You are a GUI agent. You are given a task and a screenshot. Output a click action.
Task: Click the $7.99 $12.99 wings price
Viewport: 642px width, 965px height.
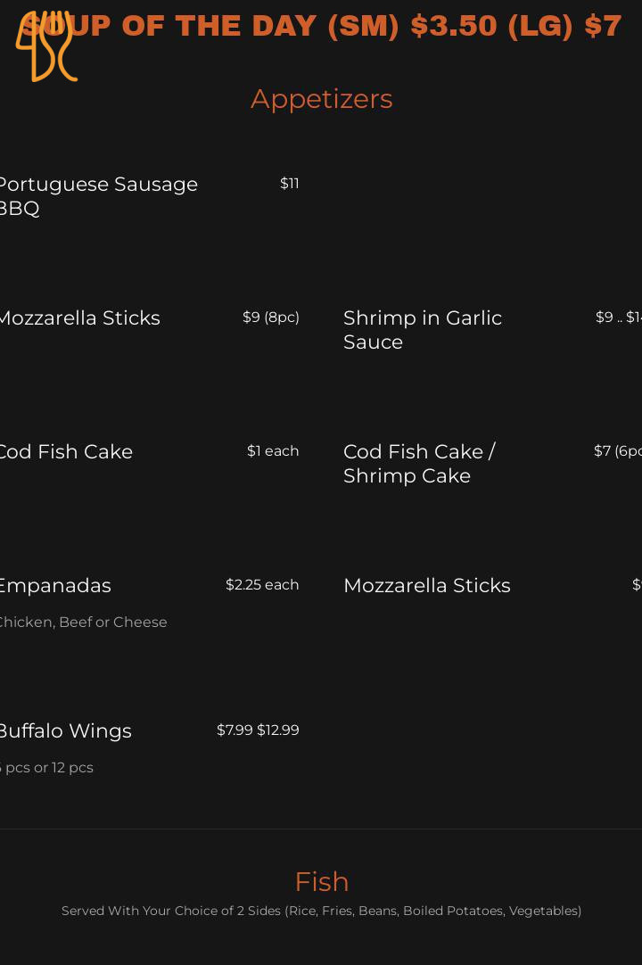coord(258,730)
